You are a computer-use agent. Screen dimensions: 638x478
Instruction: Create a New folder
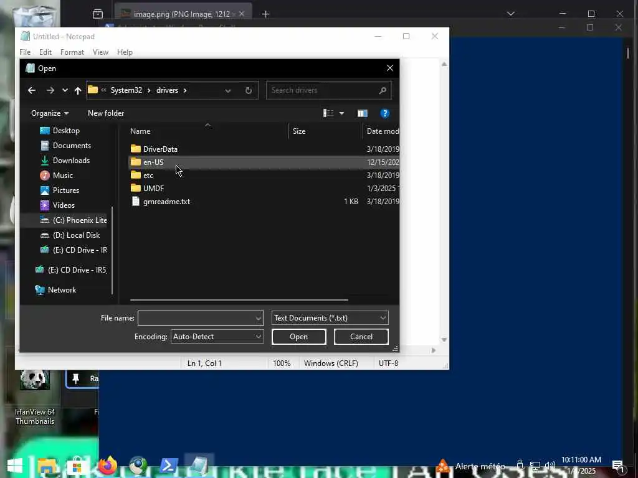tap(106, 113)
